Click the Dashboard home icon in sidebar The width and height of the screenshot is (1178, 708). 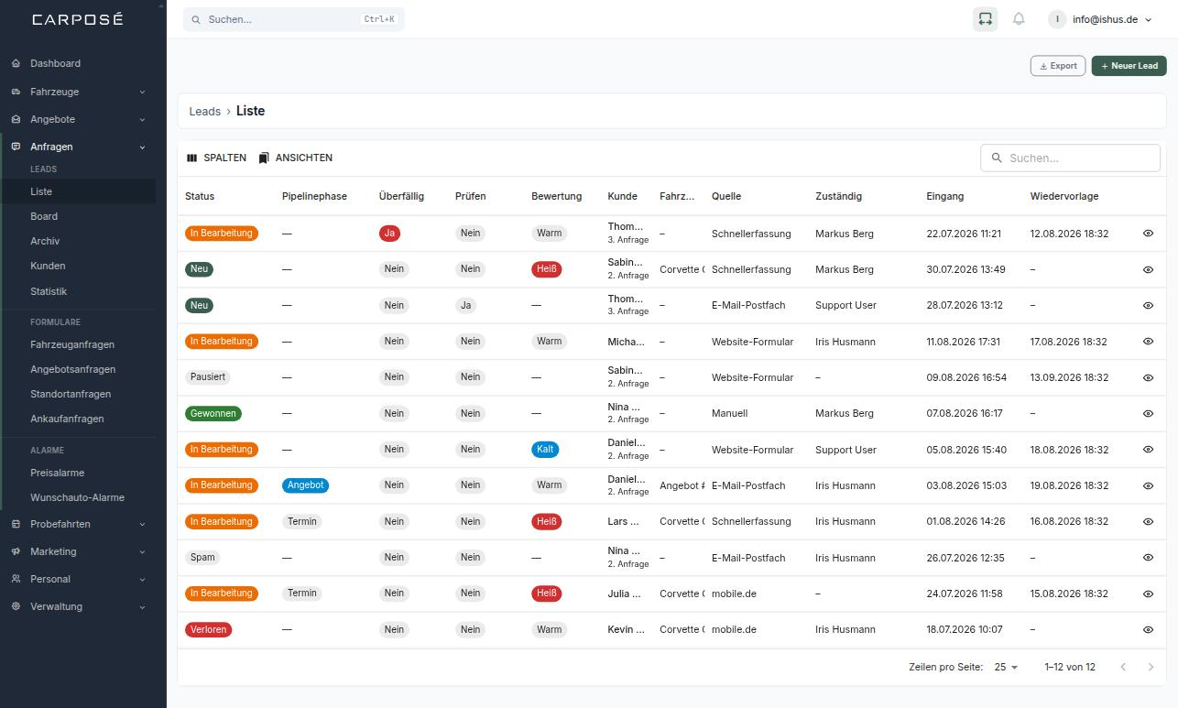click(x=16, y=63)
